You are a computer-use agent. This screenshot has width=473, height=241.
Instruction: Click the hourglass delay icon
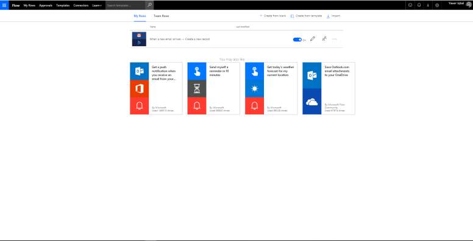[197, 89]
